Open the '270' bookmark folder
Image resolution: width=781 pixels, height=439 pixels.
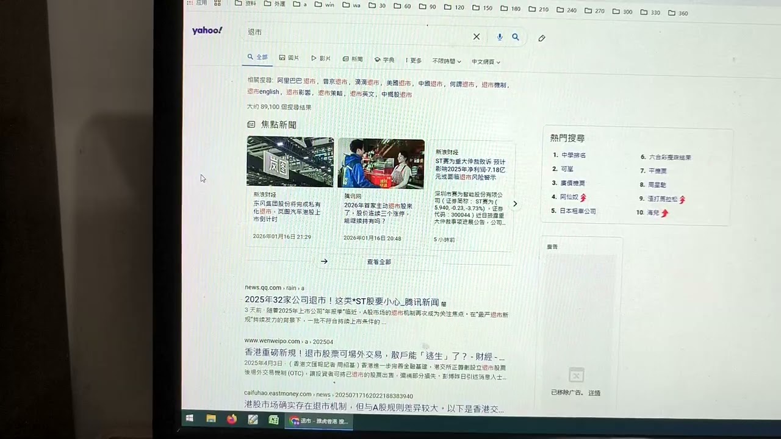point(594,10)
